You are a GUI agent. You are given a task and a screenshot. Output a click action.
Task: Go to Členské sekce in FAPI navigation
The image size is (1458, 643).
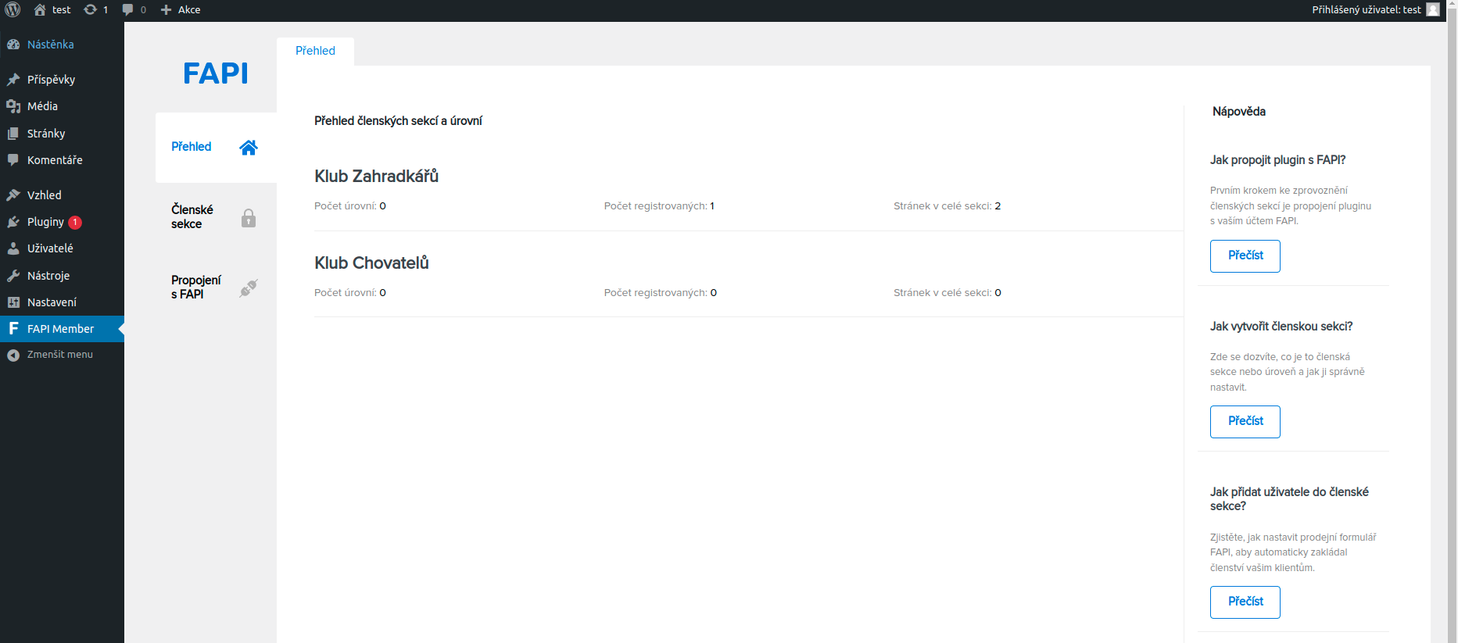click(216, 218)
